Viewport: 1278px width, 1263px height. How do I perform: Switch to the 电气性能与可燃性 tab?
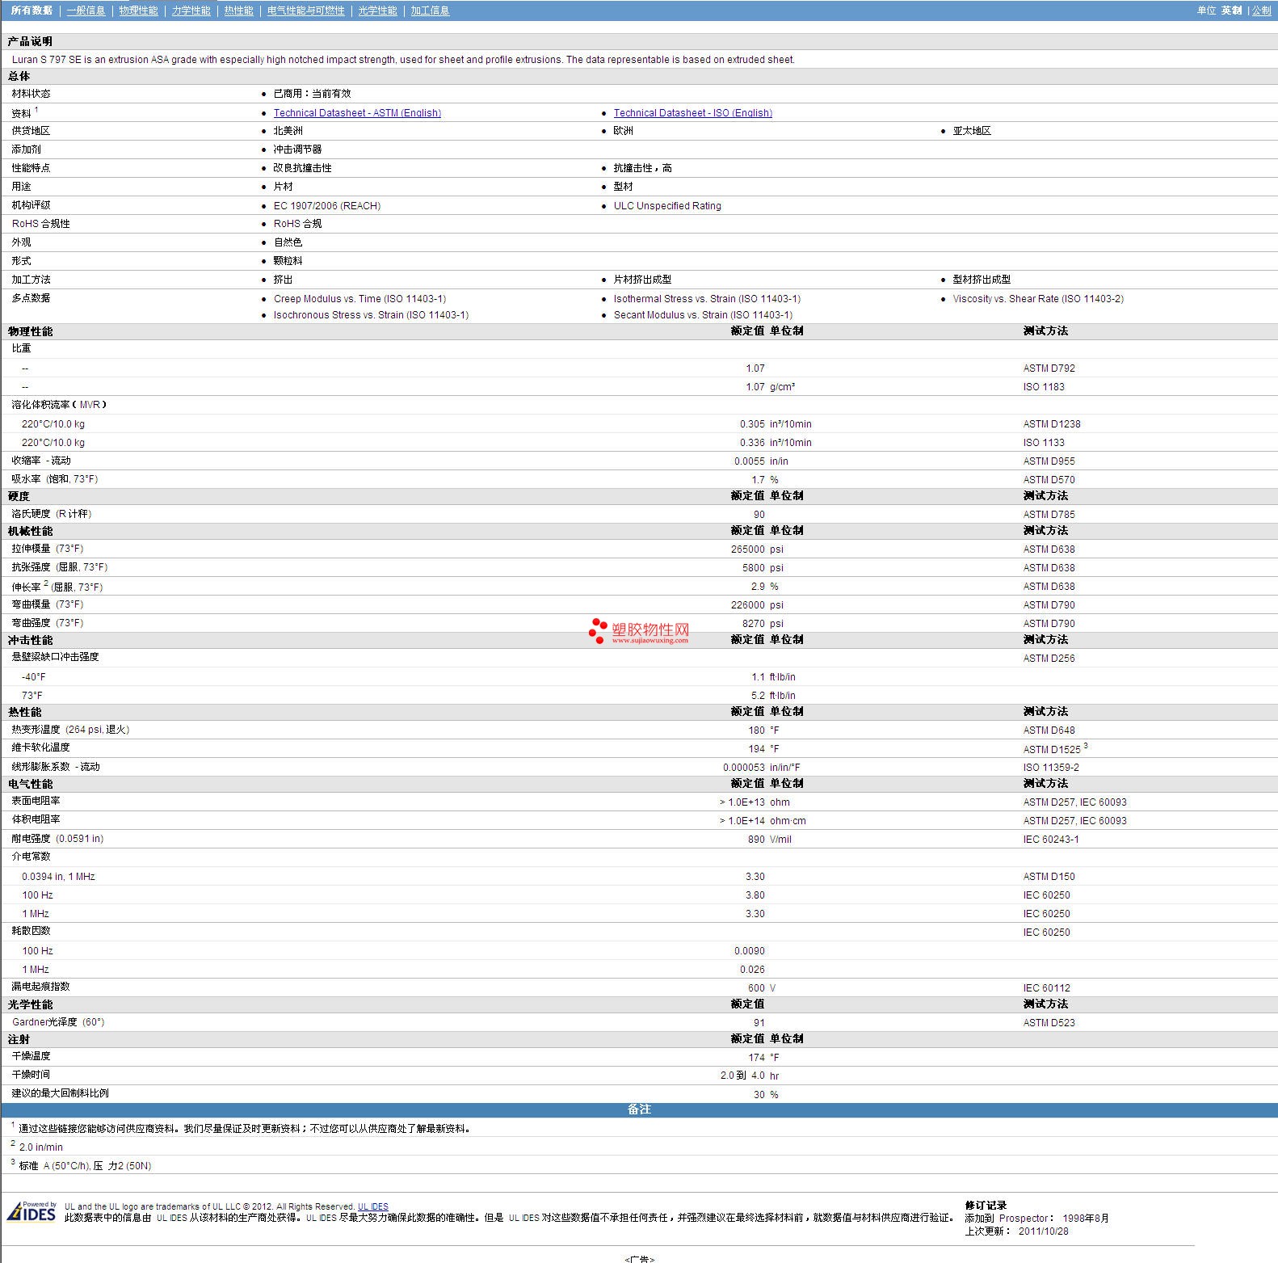pos(305,11)
